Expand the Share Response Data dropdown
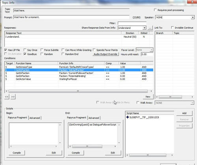The width and height of the screenshot is (197, 165). (x=144, y=28)
